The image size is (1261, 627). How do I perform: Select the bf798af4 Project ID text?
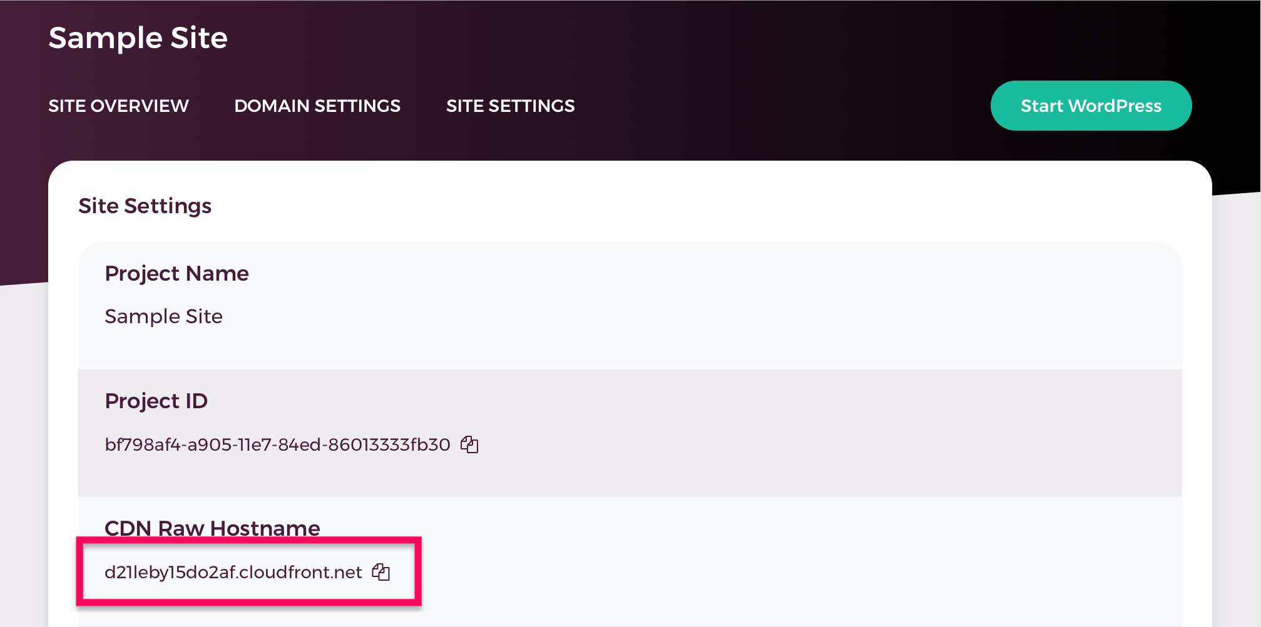(278, 444)
